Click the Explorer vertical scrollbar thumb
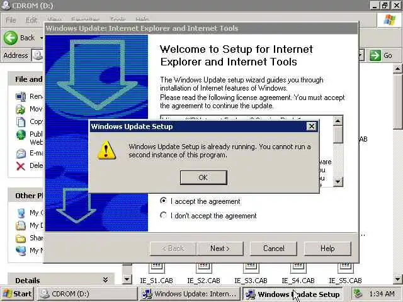403x302 pixels. click(397, 101)
